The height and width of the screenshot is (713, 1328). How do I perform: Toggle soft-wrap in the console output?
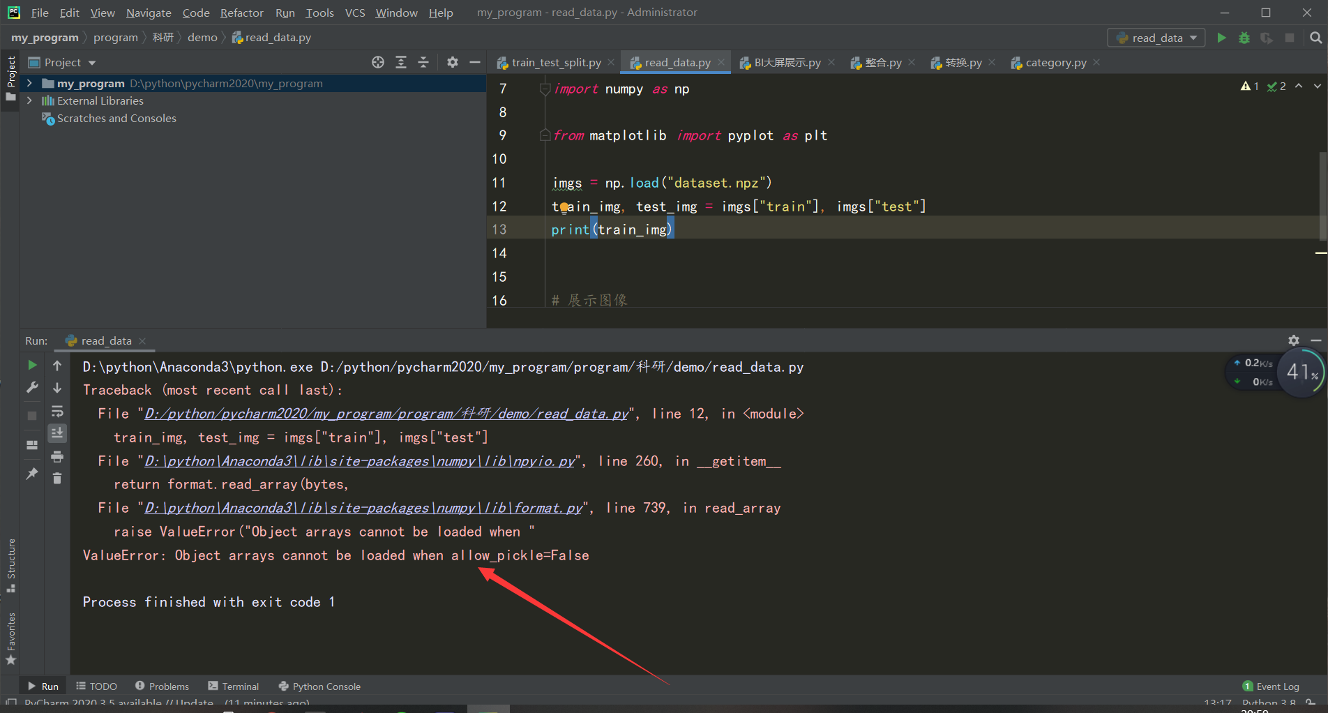57,411
